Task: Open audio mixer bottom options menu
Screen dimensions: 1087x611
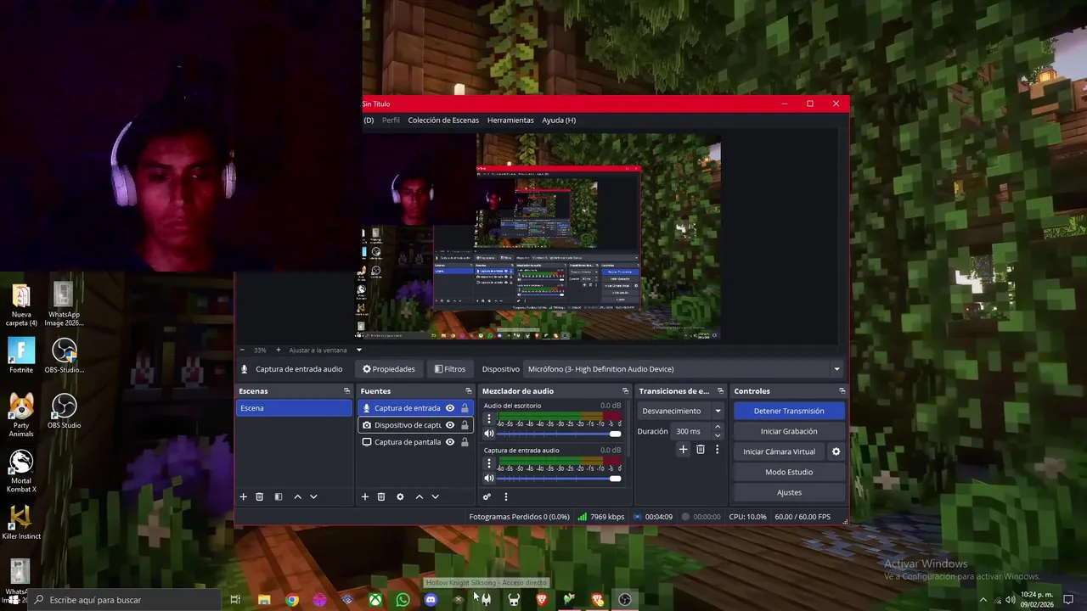Action: (x=505, y=496)
